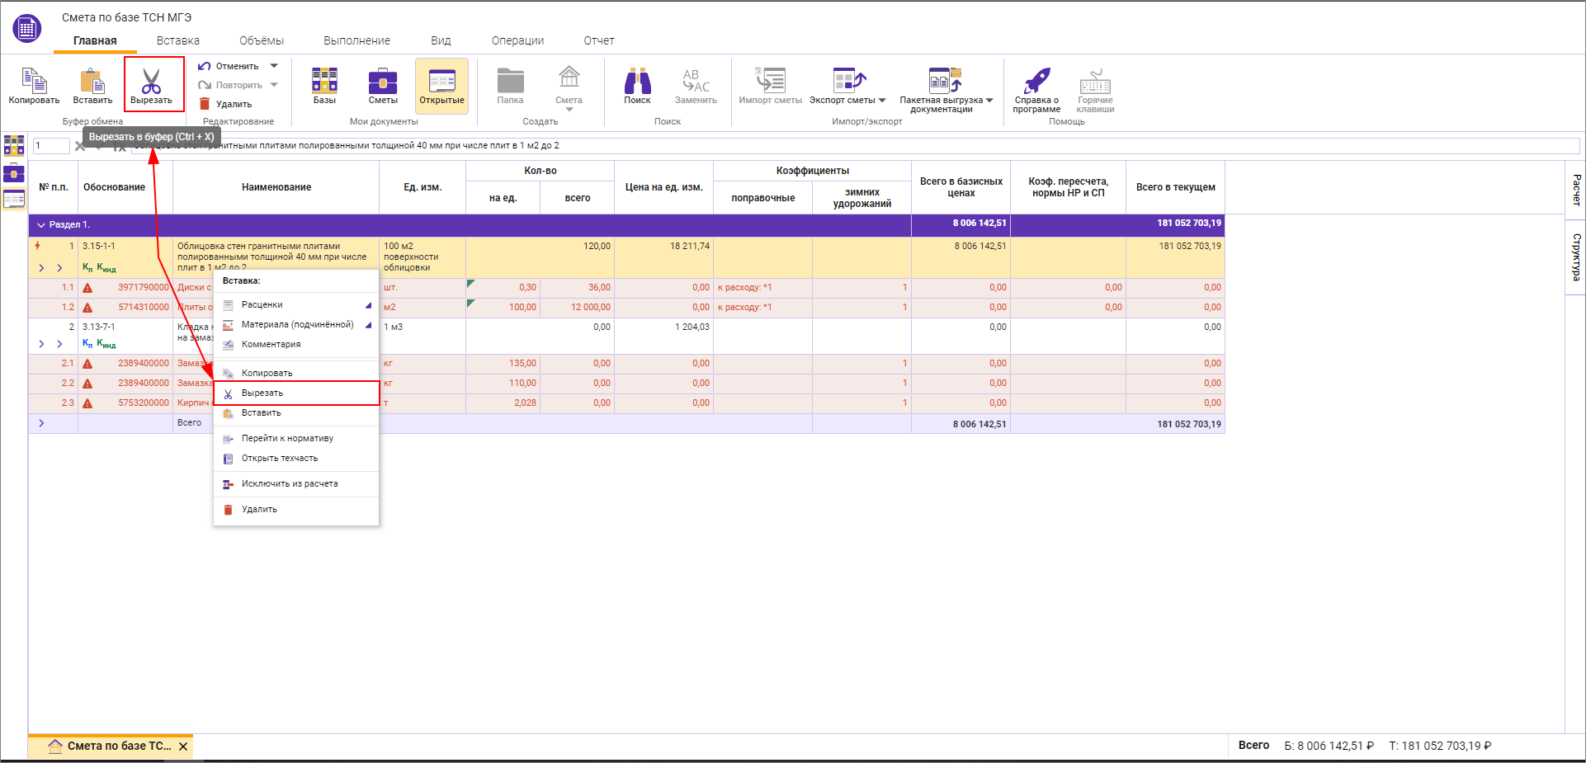Open the Структура side panel tab
This screenshot has width=1586, height=763.
pos(1575,257)
